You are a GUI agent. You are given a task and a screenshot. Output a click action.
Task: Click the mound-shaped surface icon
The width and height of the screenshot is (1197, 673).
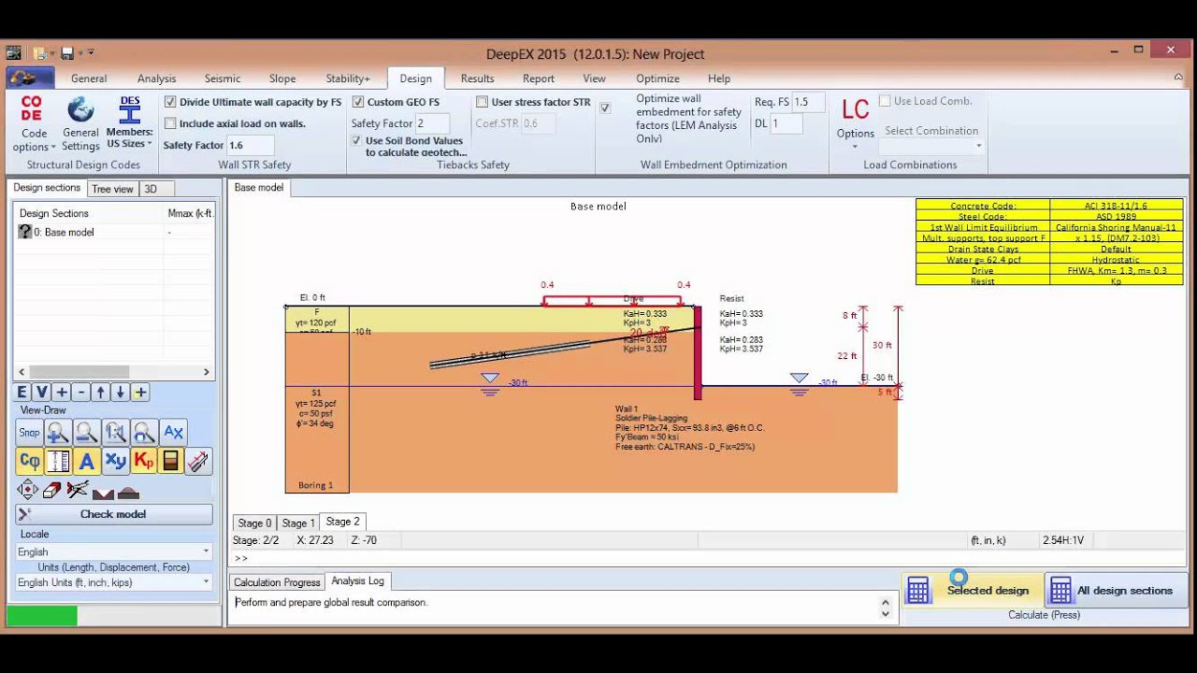[x=128, y=492]
